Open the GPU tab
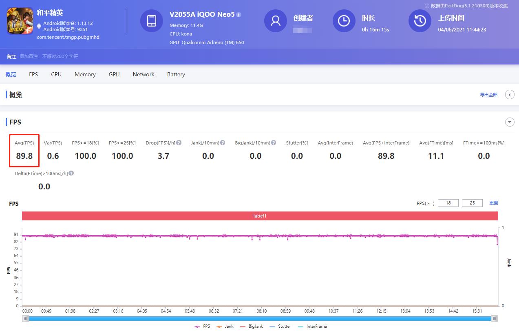 [x=114, y=74]
